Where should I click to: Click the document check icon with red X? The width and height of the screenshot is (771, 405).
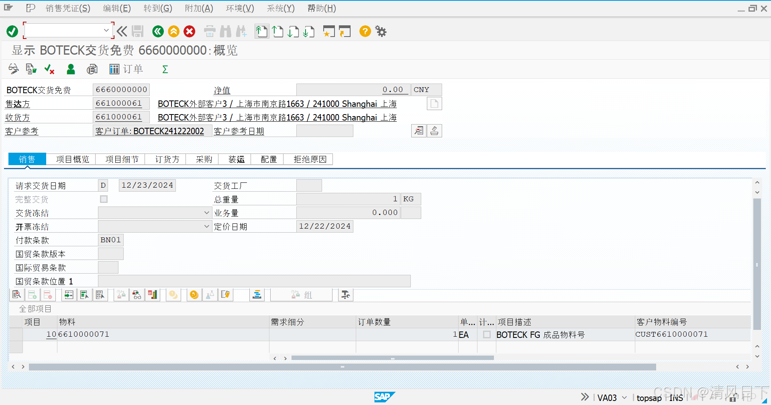tap(49, 69)
